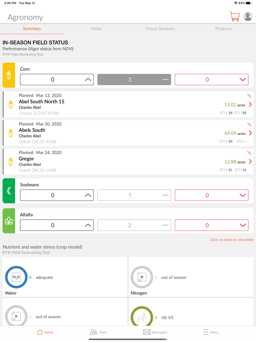
Task: Tap the Potassium K ring icon
Action: point(16,316)
